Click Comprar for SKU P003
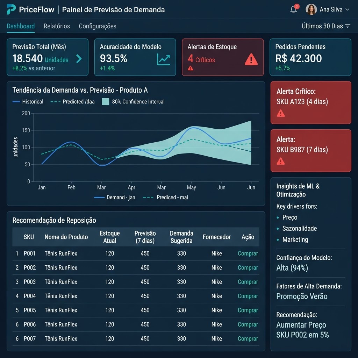The image size is (358, 358). pyautogui.click(x=248, y=282)
